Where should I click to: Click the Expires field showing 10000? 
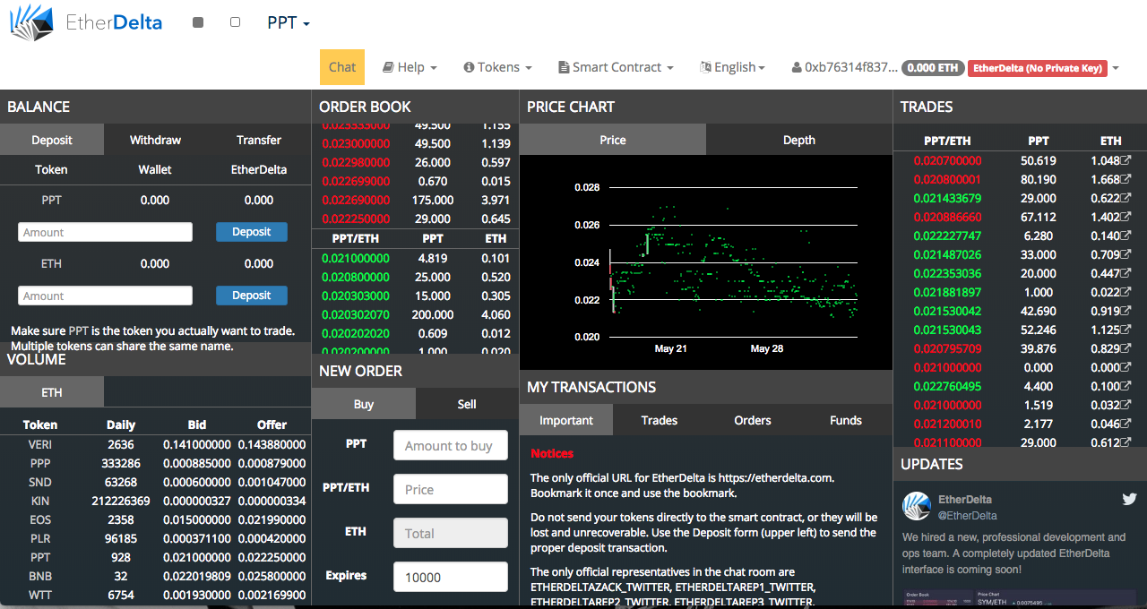(451, 577)
